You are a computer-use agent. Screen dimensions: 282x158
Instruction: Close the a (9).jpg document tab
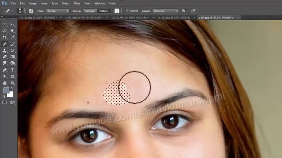pyautogui.click(x=238, y=18)
